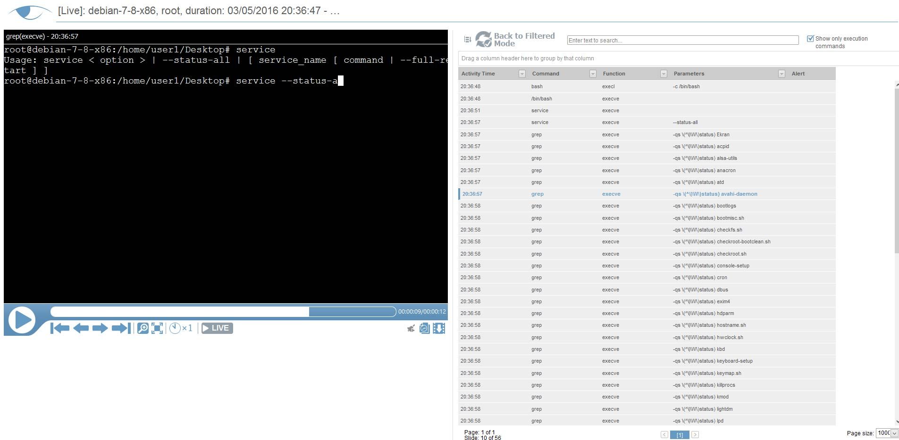899x440 pixels.
Task: Jump to the last slide
Action: coord(121,328)
